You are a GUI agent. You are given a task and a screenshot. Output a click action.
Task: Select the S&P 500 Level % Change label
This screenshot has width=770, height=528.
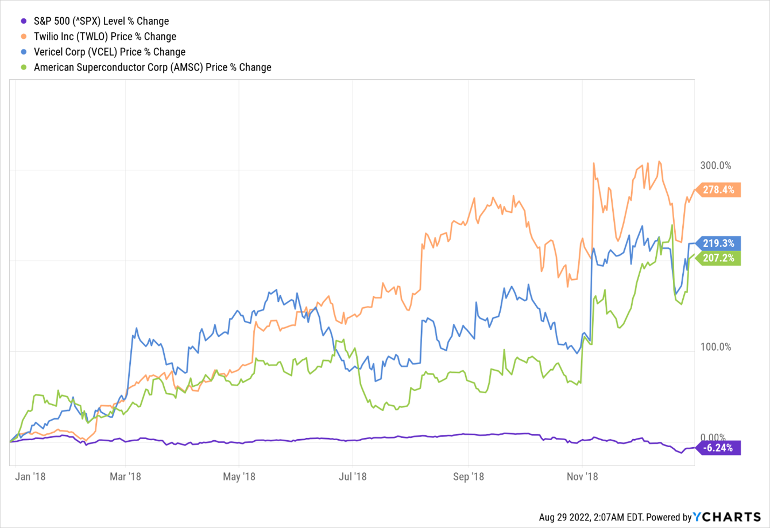point(101,21)
